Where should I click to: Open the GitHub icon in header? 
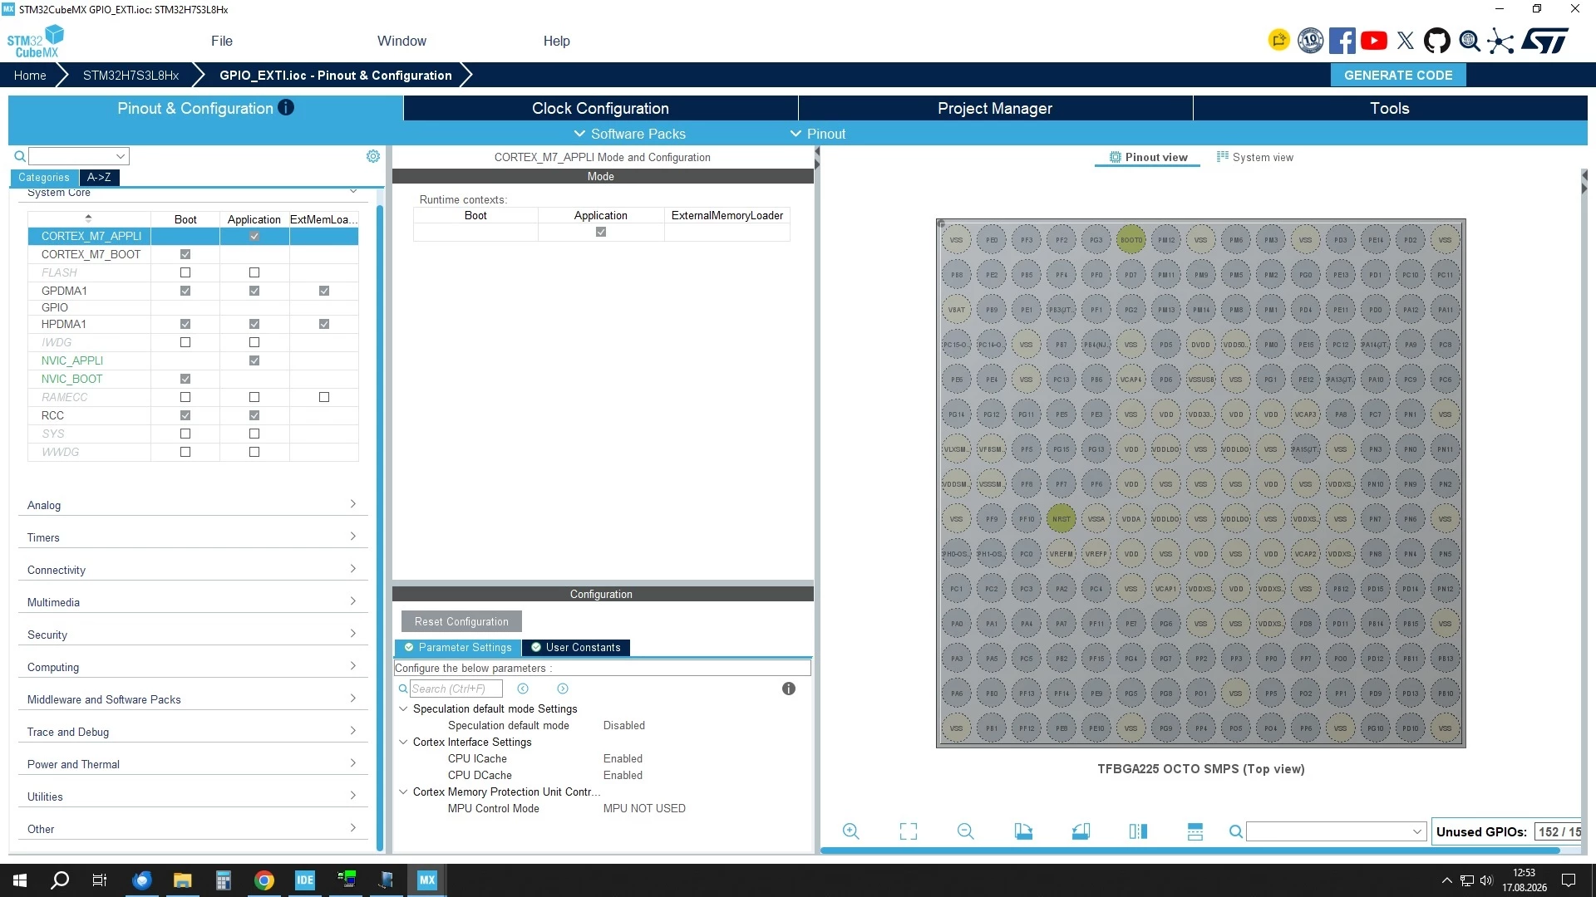coord(1437,41)
